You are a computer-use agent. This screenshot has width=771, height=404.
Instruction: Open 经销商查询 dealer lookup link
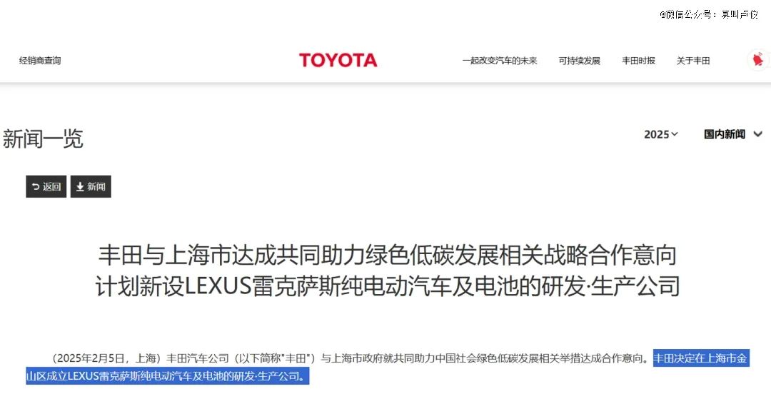click(x=40, y=61)
